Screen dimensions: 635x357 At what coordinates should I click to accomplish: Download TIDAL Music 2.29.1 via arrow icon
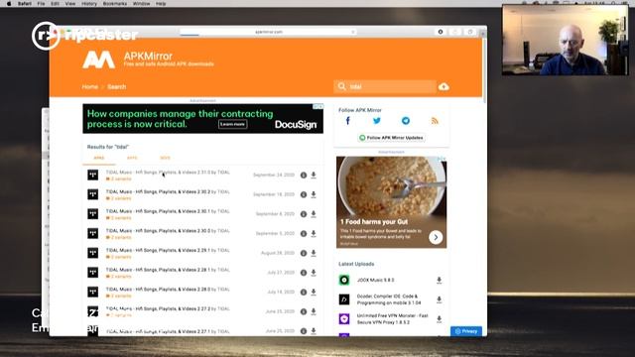[314, 253]
